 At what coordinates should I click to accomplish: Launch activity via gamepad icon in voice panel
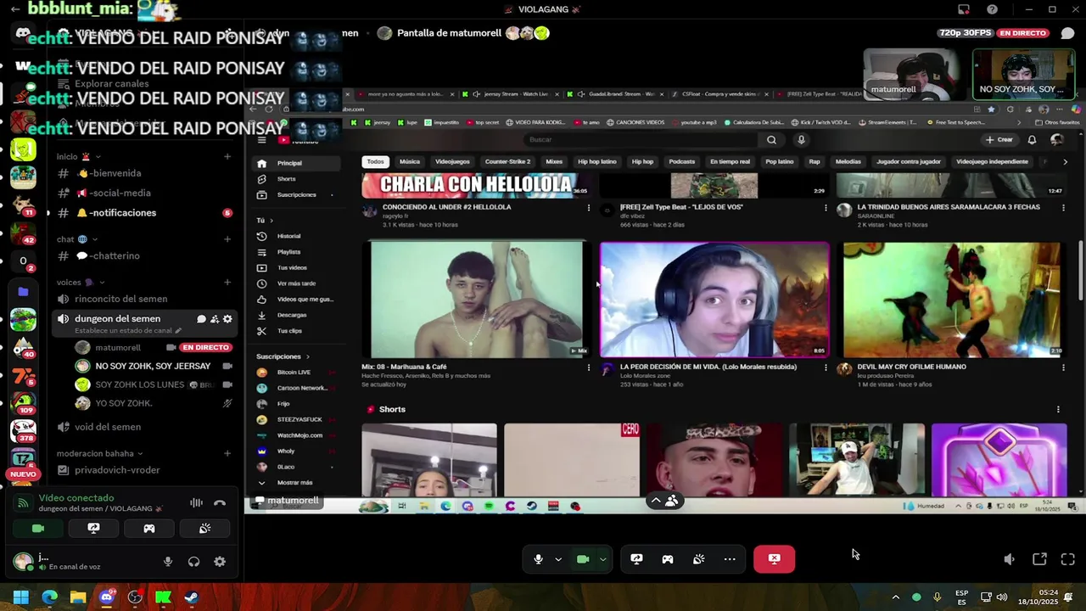point(149,528)
